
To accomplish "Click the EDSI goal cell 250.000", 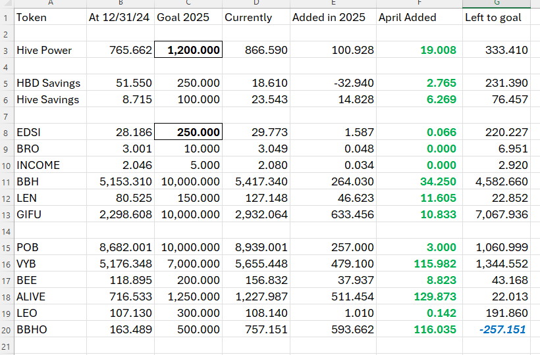I will pos(188,132).
